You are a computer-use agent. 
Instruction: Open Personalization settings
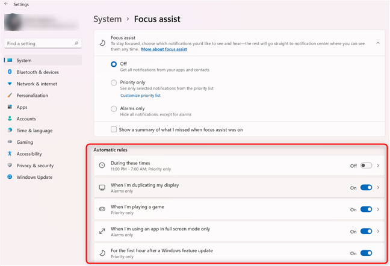click(x=43, y=95)
